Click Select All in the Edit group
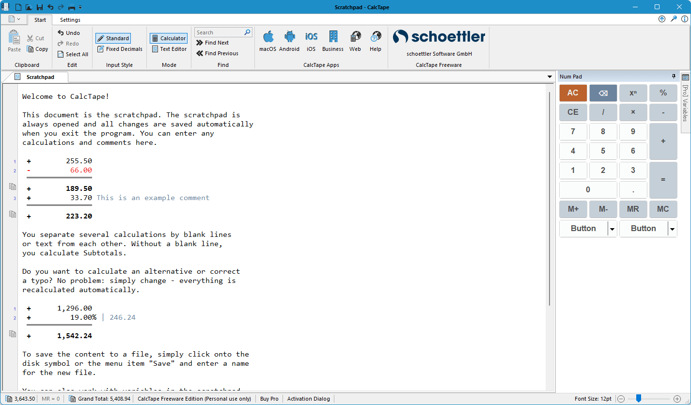This screenshot has height=405, width=691. click(x=73, y=54)
